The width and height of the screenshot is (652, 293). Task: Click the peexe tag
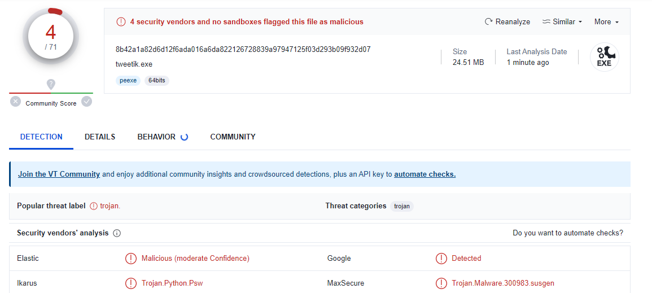pyautogui.click(x=128, y=81)
